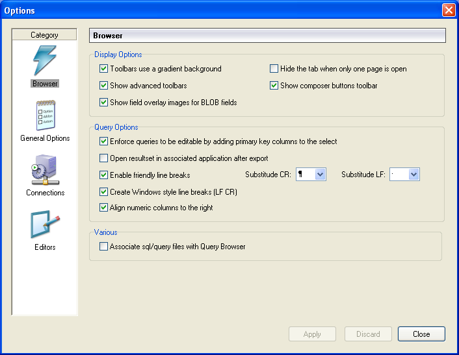Image resolution: width=459 pixels, height=355 pixels.
Task: Open General Options category icon
Action: (x=44, y=116)
